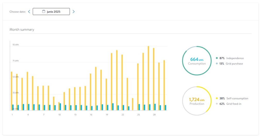Viewport: 264px width, 138px height.
Task: Click the tallest yellow bar on day 27
Action: click(148, 77)
